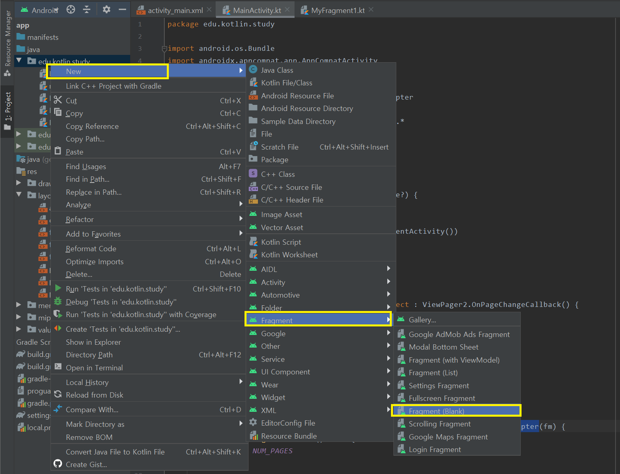Click the Debug Tests bug icon

pos(58,301)
